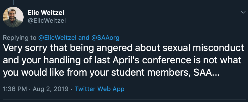Screen dimensions: 248x102
Task: Open the bold display name Elic Weitzel
Action: pos(46,13)
